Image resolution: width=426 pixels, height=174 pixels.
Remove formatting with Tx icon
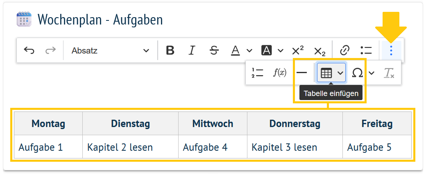pyautogui.click(x=389, y=73)
